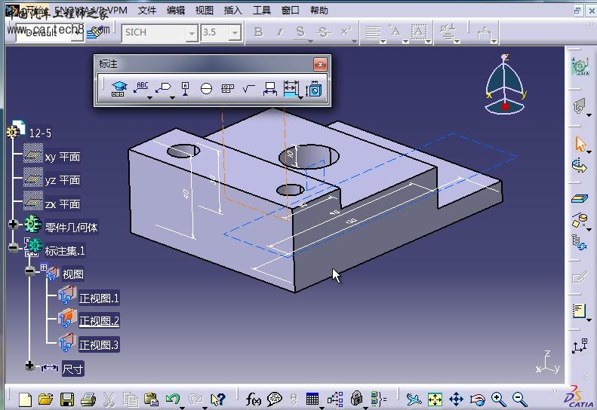Screen dimensions: 597x410
Task: Open the stacked dimensions flyout arrow
Action: (x=301, y=98)
